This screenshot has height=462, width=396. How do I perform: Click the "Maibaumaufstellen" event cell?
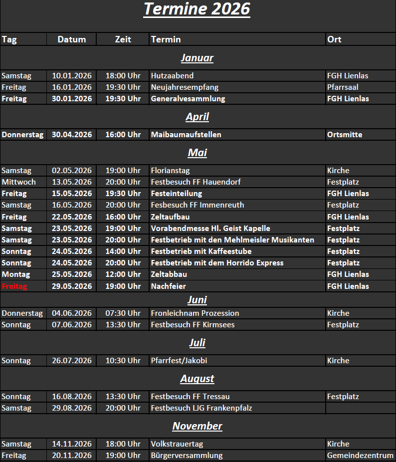[x=186, y=135]
